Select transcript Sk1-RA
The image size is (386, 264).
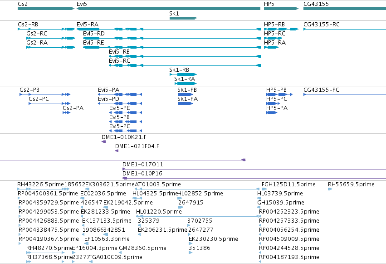[186, 84]
